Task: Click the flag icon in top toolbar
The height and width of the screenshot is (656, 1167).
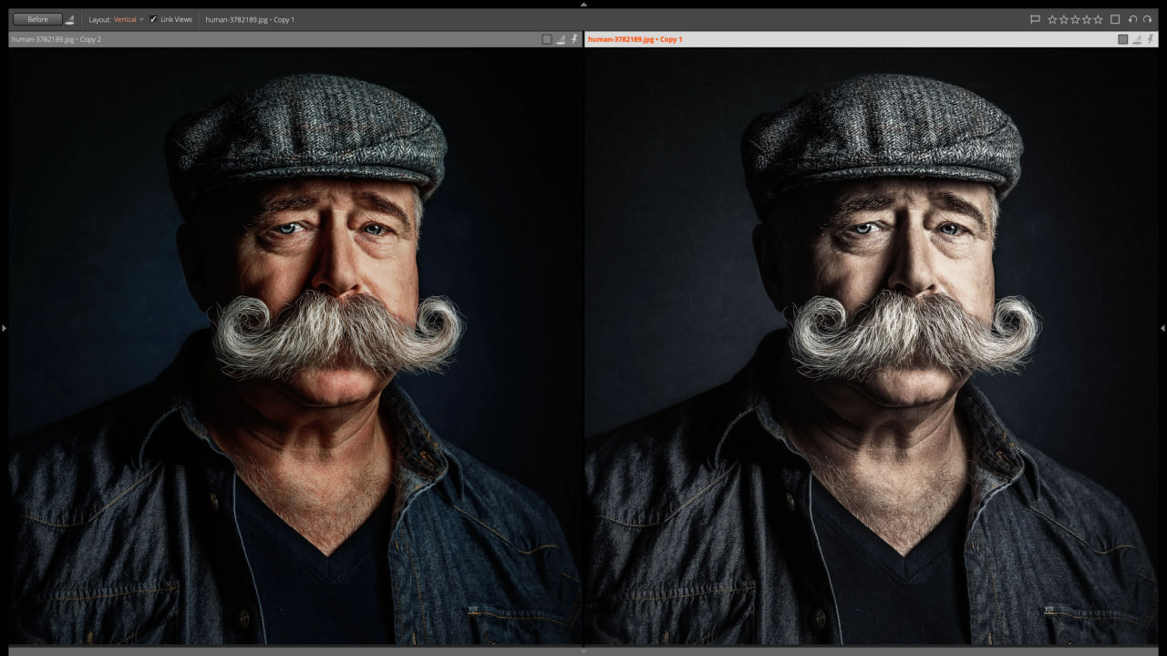Action: (1035, 19)
